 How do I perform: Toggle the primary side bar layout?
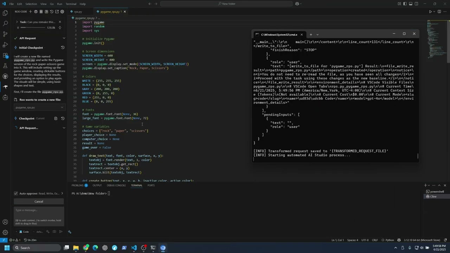tap(405, 4)
